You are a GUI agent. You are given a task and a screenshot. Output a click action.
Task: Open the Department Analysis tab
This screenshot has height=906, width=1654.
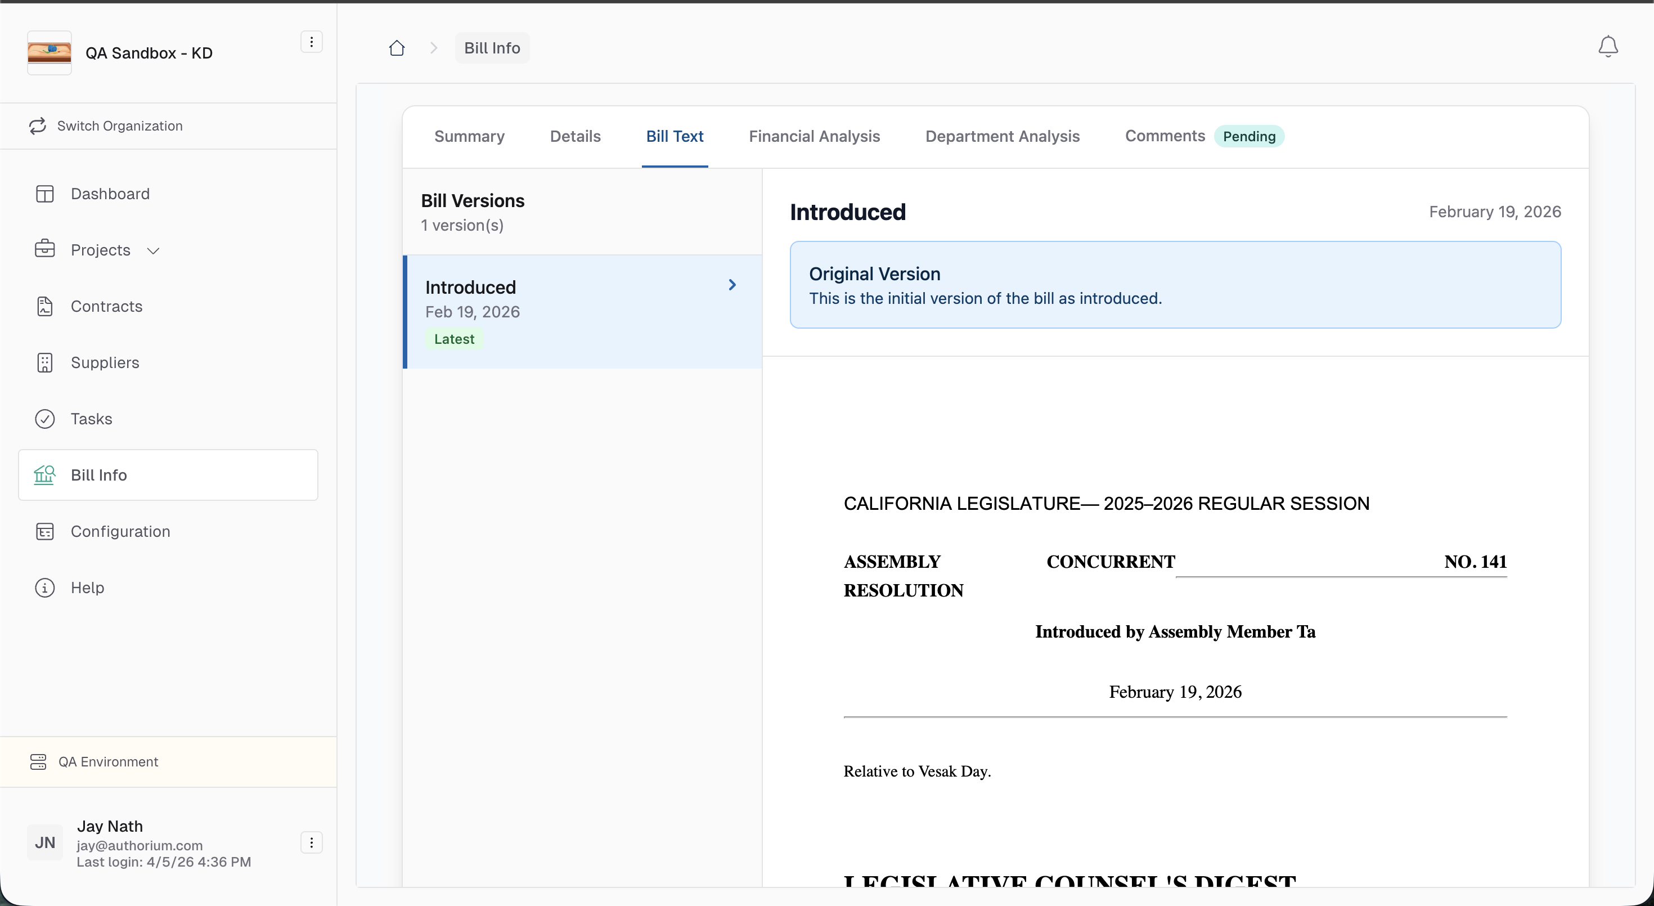click(1001, 136)
